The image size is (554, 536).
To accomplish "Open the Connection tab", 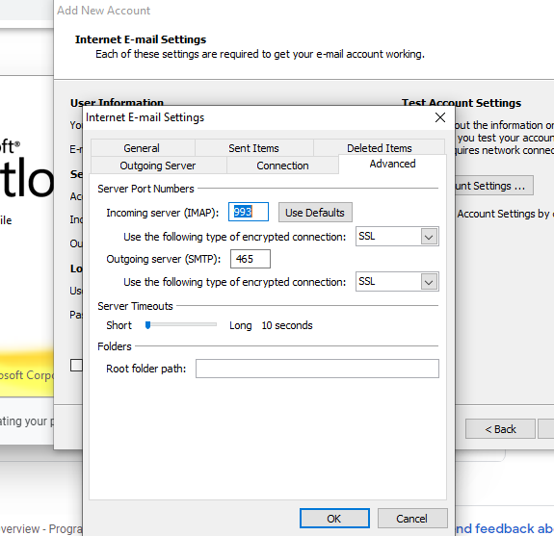I will click(x=282, y=166).
